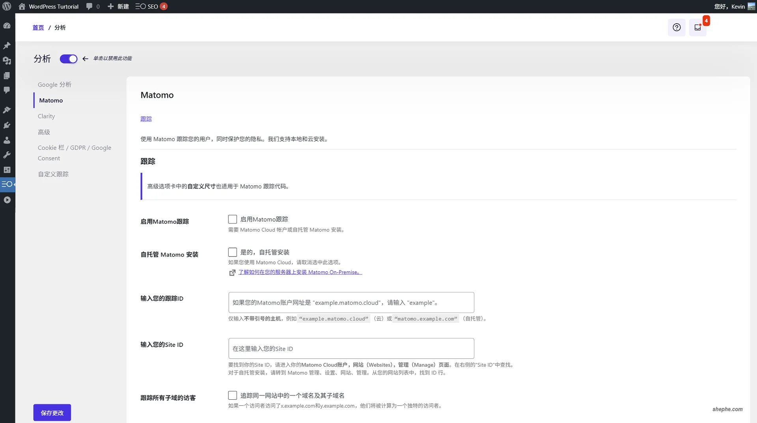Check 是的，自托管安装 option

[x=232, y=252]
